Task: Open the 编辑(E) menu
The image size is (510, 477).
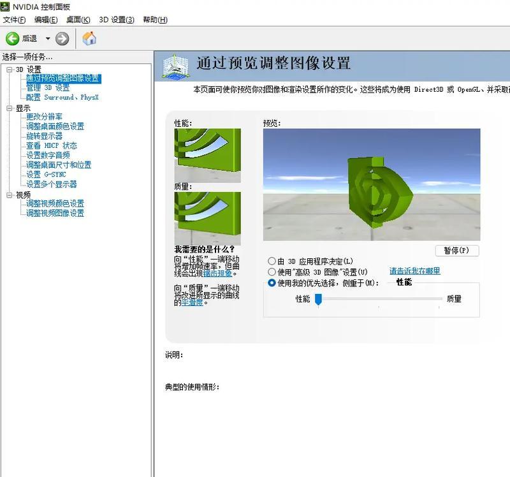Action: click(46, 20)
